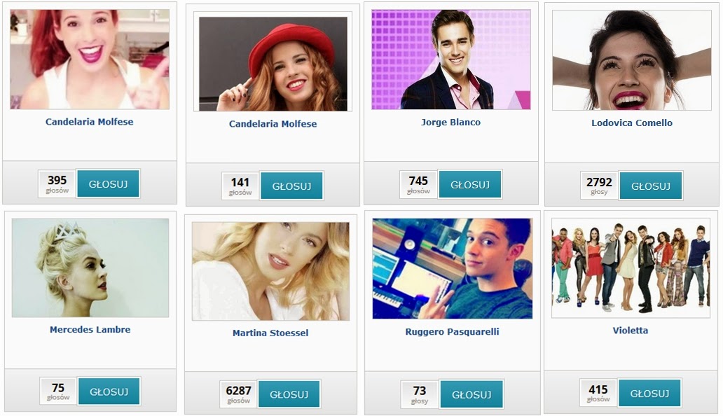Vote for Martina Stoessel
The width and height of the screenshot is (723, 416).
pyautogui.click(x=289, y=394)
